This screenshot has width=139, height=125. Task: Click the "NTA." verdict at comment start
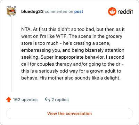[x=26, y=29]
